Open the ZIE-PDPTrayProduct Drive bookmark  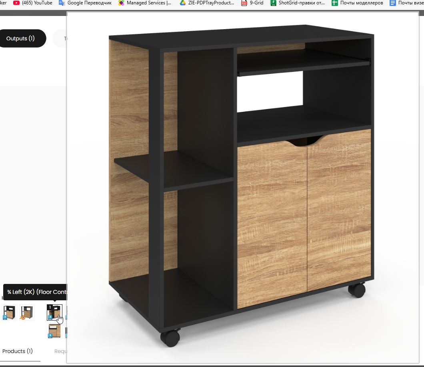coord(207,3)
